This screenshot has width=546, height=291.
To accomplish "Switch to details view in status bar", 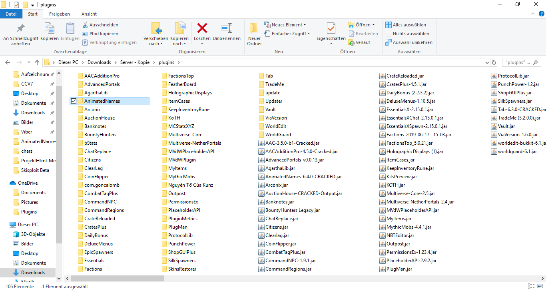I will pos(531,286).
